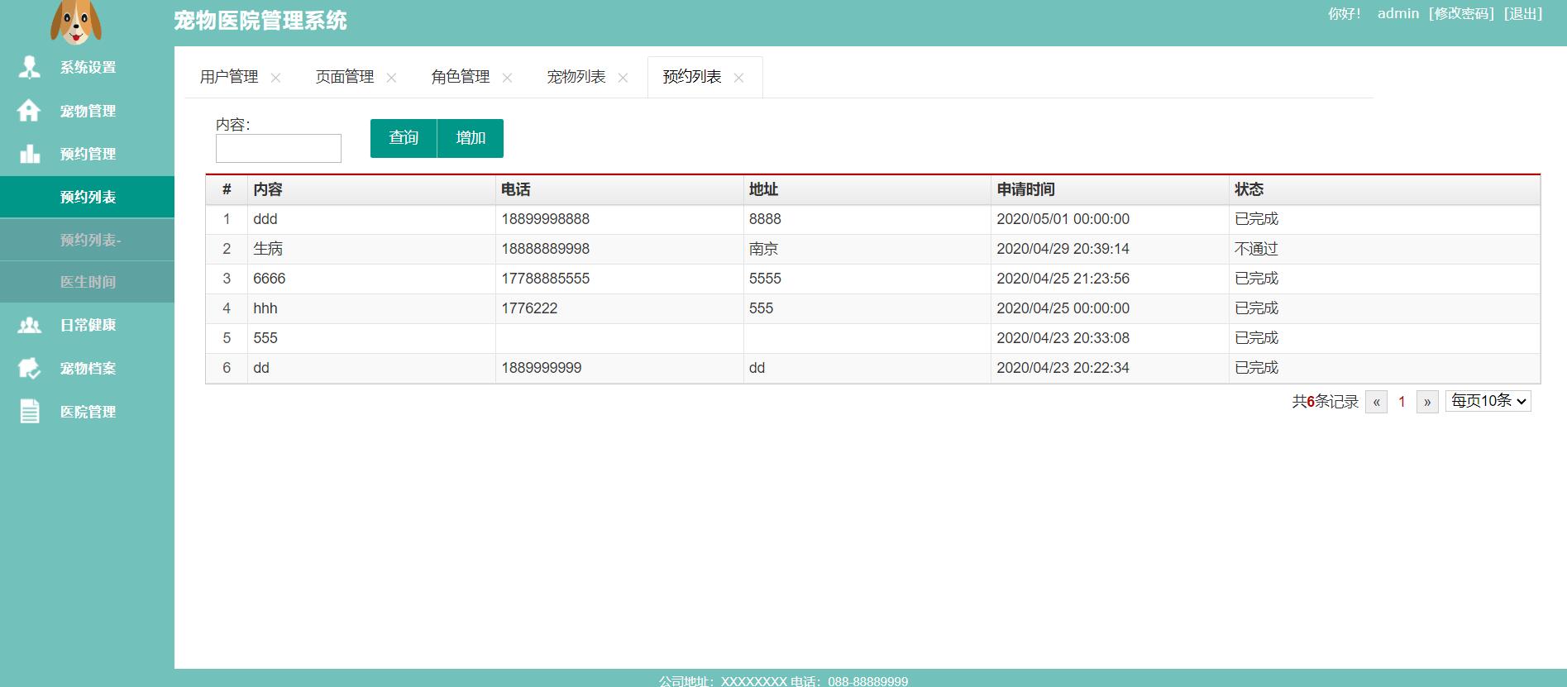Close the 预约列表 tab
The image size is (1567, 687).
(738, 78)
